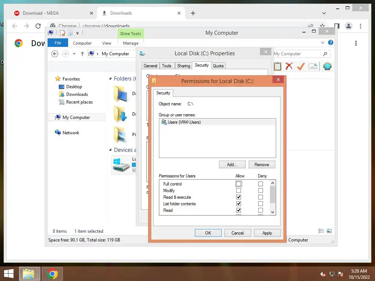Uncheck Allow for Read permission
Viewport: 375px width, 281px height.
tap(238, 210)
